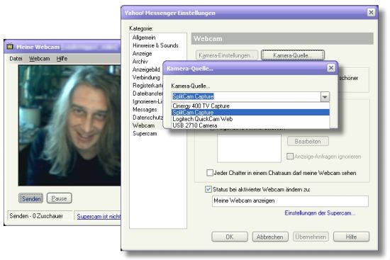Select Anzeigebild category

(x=146, y=69)
